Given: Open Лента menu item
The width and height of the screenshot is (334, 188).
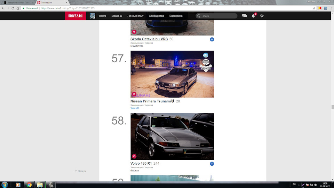Looking at the screenshot, I should point(102,16).
